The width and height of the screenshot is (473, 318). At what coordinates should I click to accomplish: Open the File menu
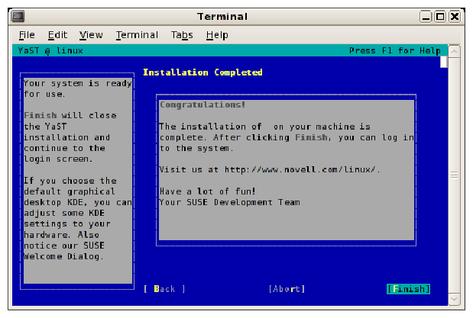[x=27, y=35]
